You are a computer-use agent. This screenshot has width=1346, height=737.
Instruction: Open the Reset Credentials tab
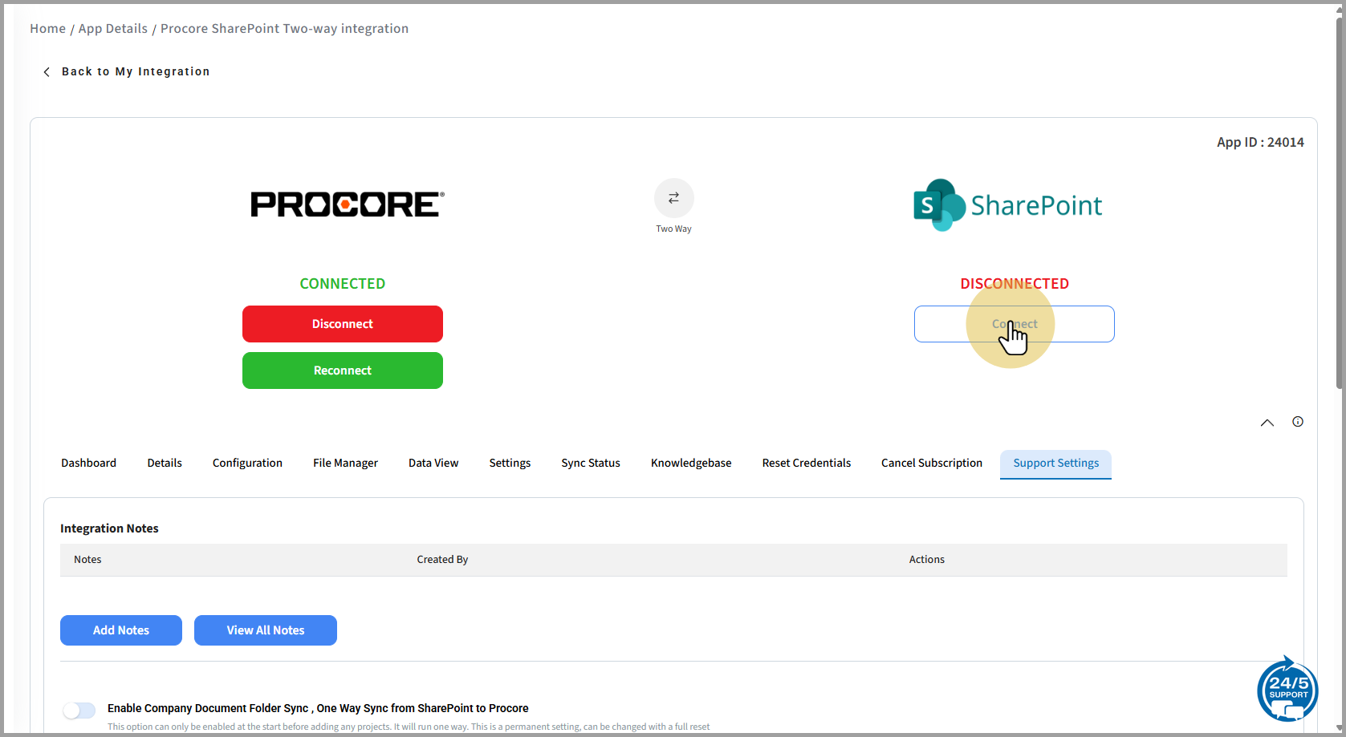pyautogui.click(x=806, y=464)
